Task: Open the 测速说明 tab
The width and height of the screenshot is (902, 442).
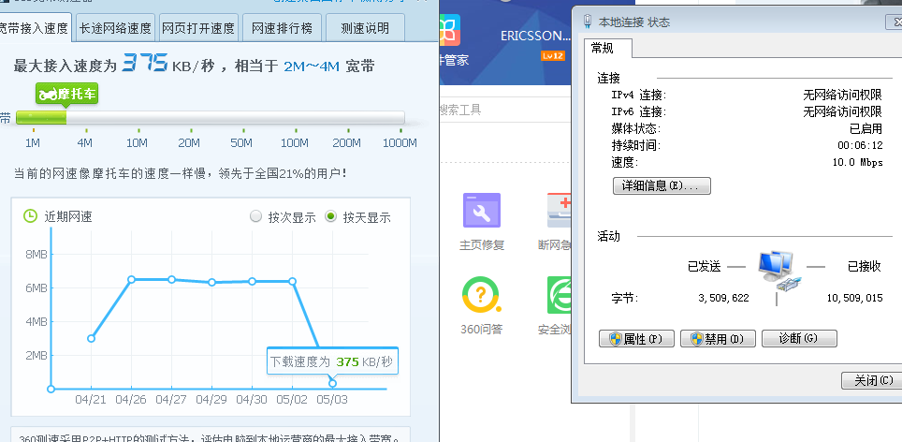Action: coord(365,28)
